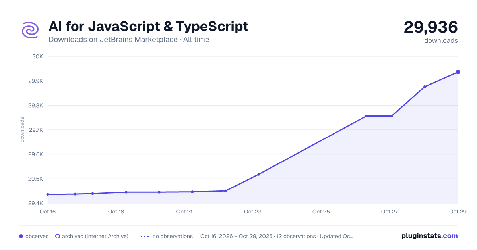The width and height of the screenshot is (477, 250).
Task: Click the 'Oct 27' x-axis label
Action: tap(390, 212)
